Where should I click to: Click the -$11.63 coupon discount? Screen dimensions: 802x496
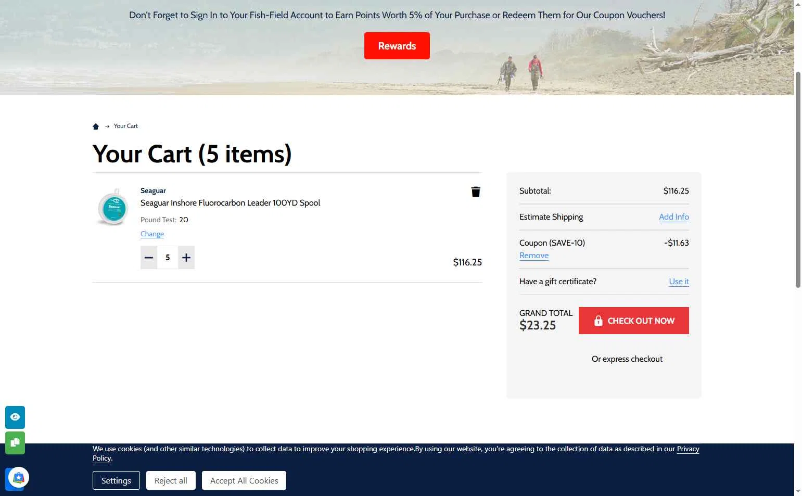point(677,243)
